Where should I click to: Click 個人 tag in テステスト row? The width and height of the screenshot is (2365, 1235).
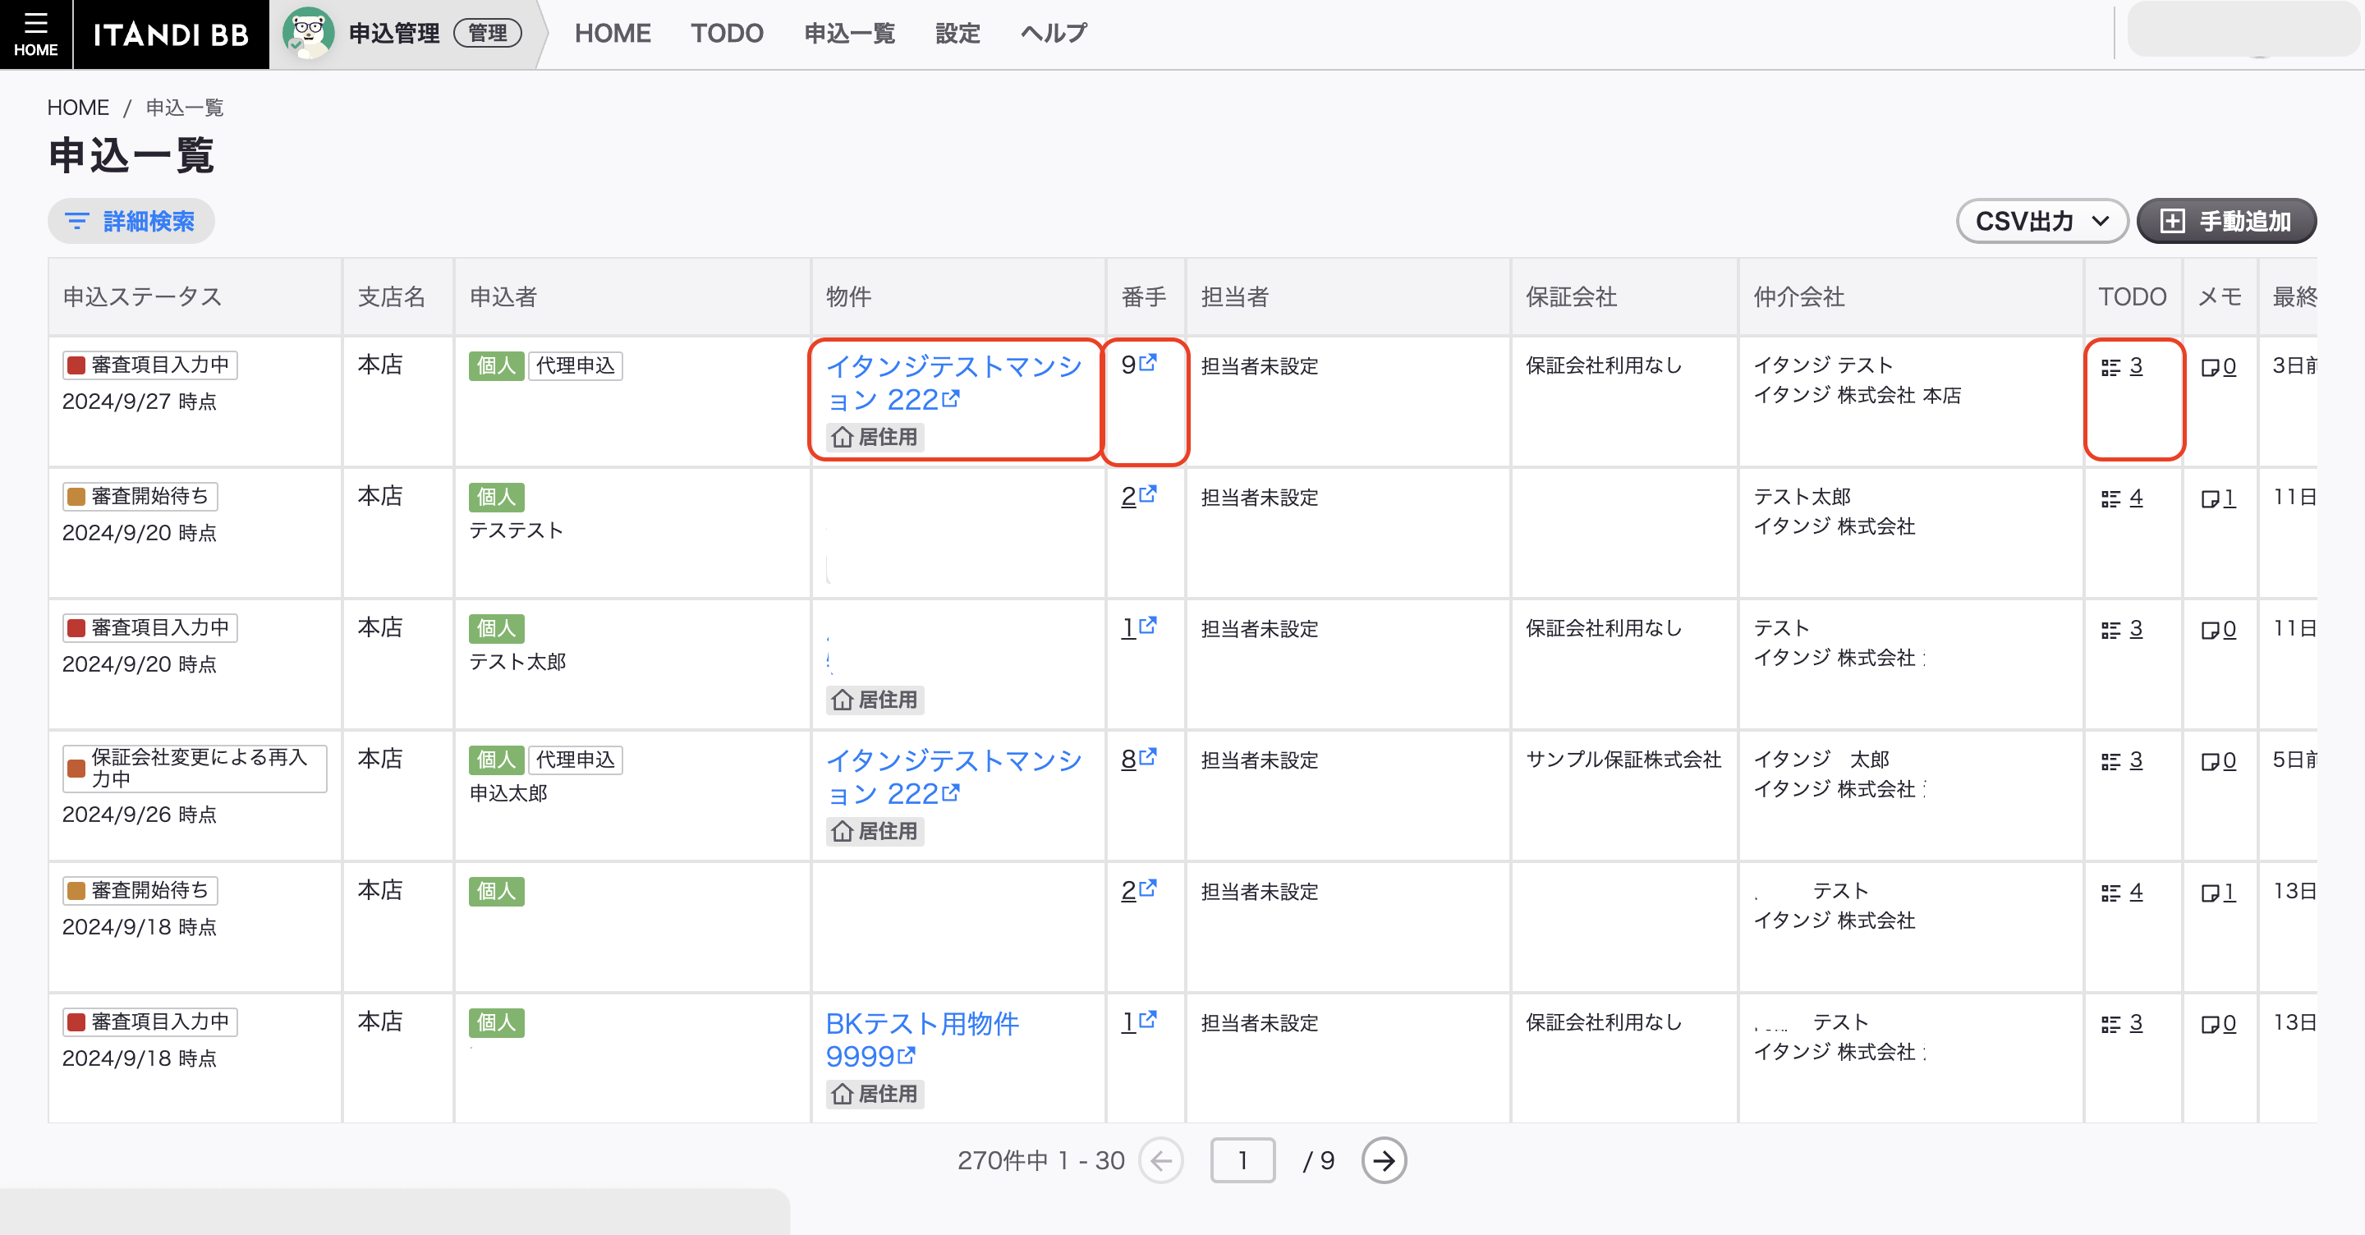(x=496, y=497)
